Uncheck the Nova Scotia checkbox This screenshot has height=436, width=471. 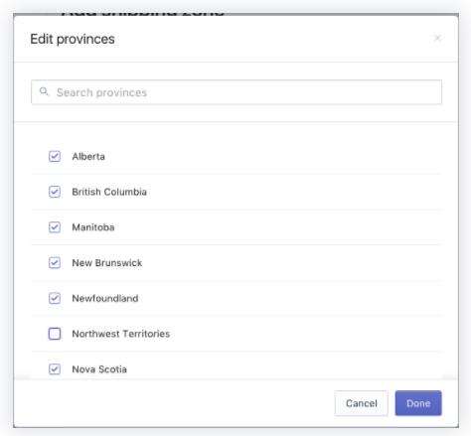tap(55, 369)
